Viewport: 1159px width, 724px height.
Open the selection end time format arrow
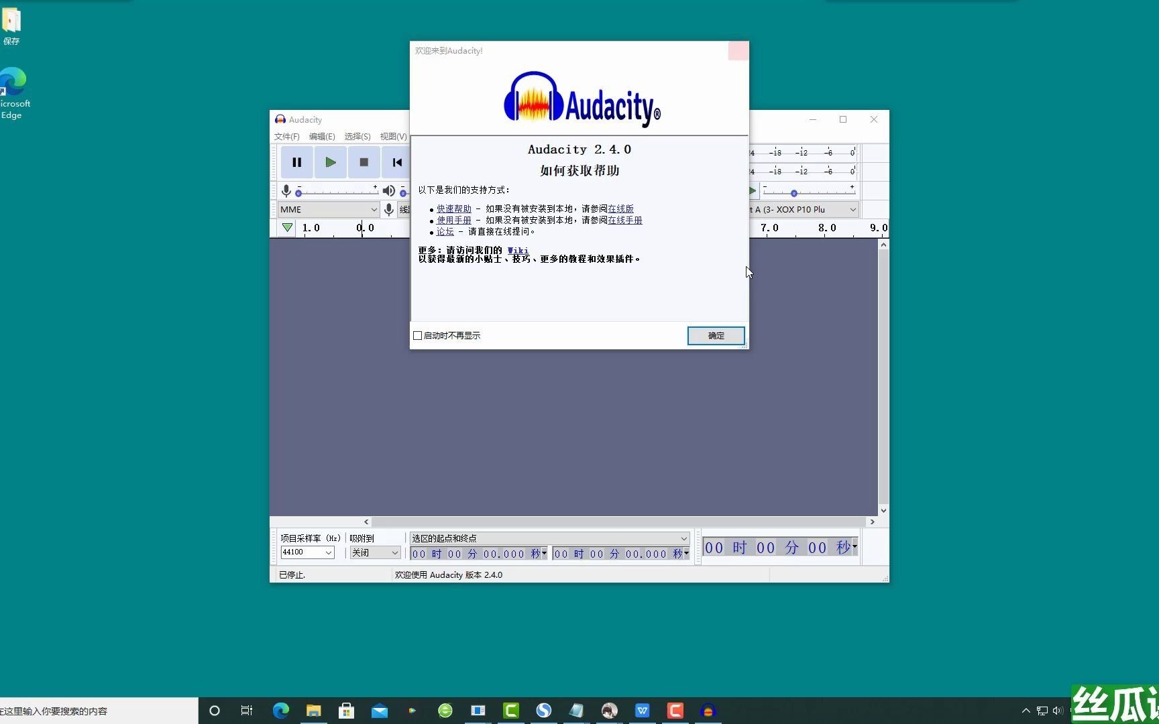[x=686, y=554]
